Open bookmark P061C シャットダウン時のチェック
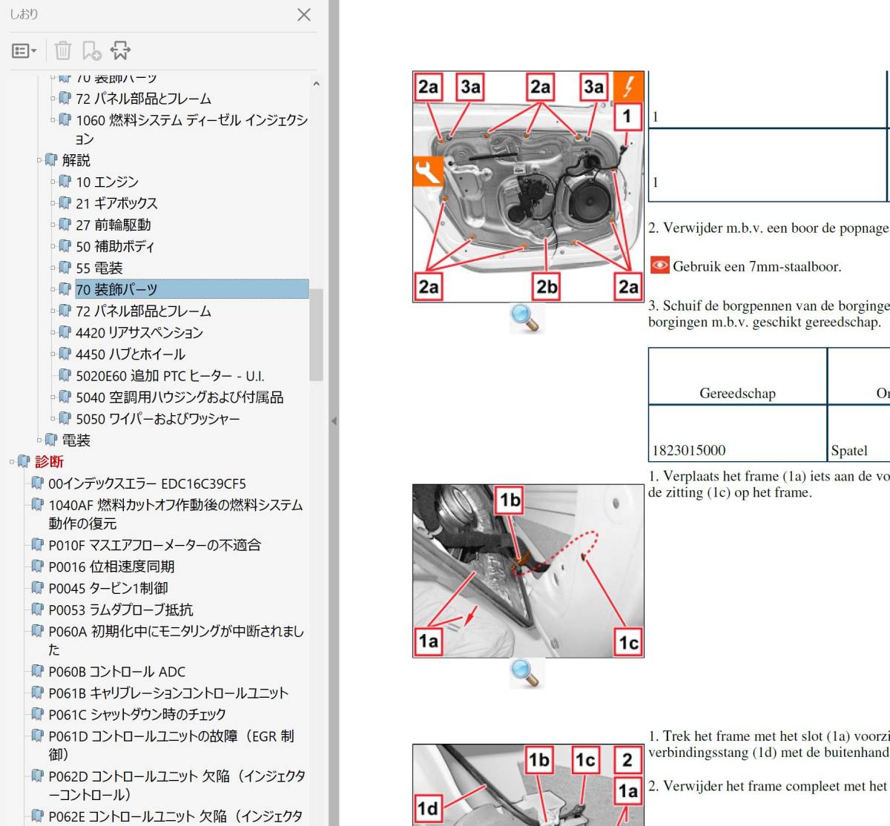This screenshot has height=826, width=890. coord(137,715)
